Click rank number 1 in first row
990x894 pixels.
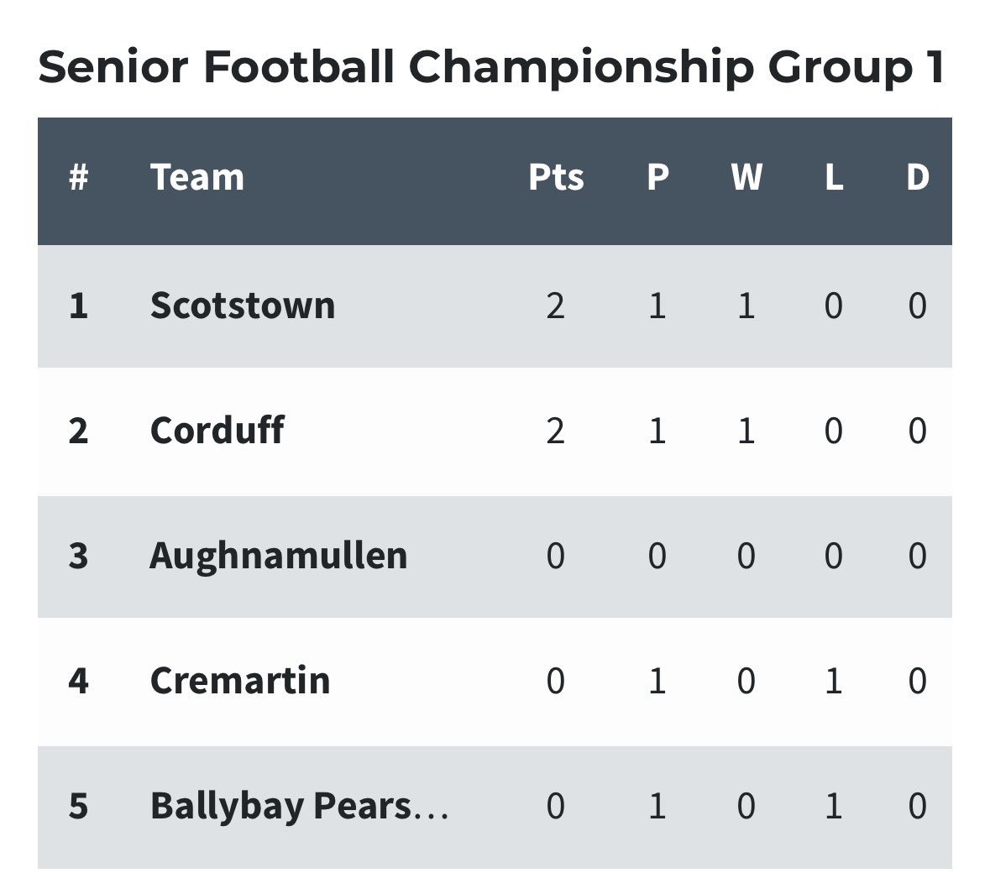pyautogui.click(x=78, y=306)
